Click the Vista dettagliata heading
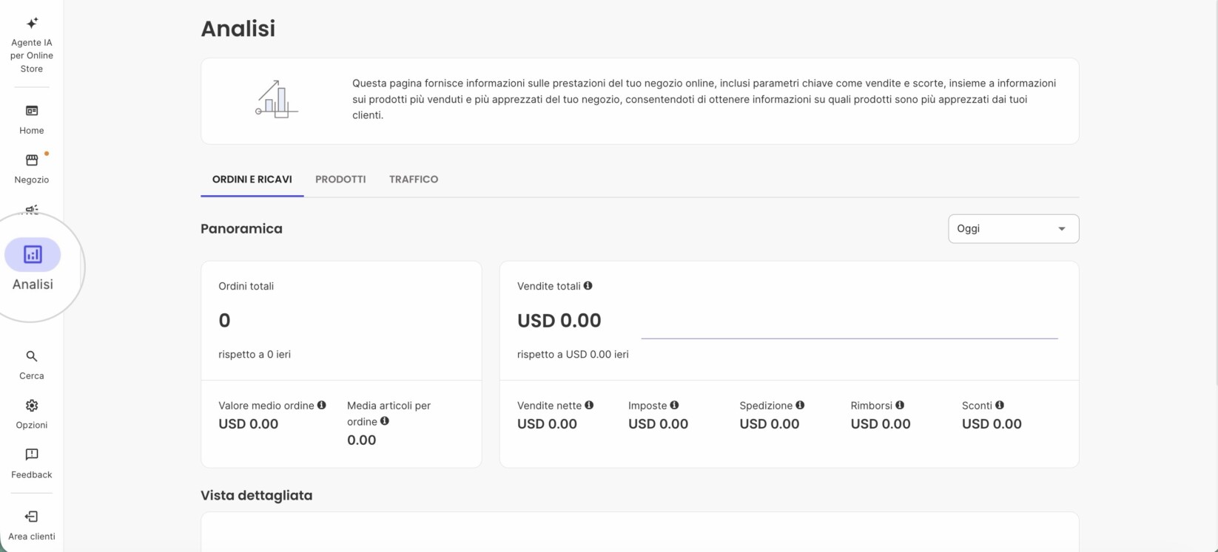The width and height of the screenshot is (1218, 552). pos(256,496)
